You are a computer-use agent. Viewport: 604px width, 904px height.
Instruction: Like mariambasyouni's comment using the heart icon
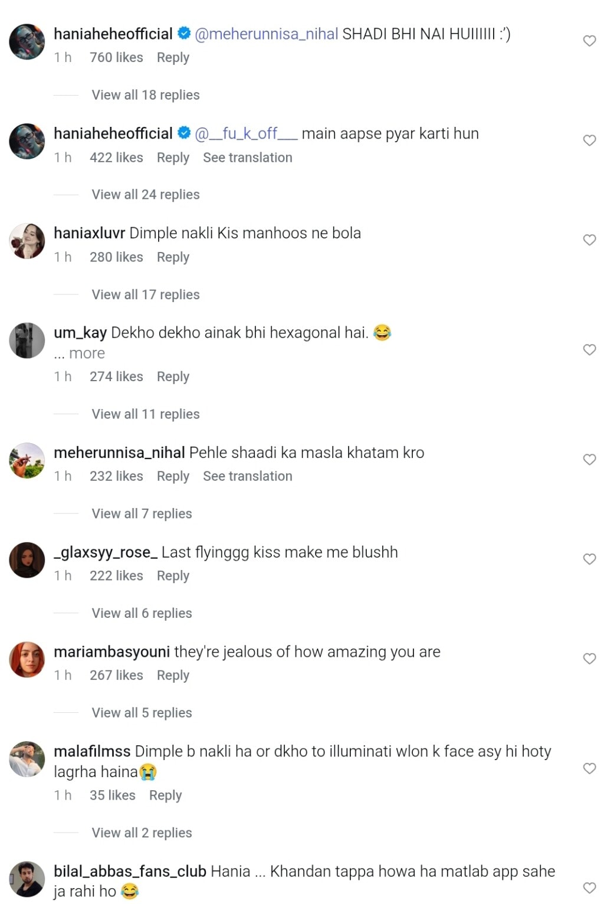coord(589,657)
